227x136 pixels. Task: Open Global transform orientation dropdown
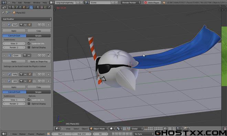[x=137, y=129]
